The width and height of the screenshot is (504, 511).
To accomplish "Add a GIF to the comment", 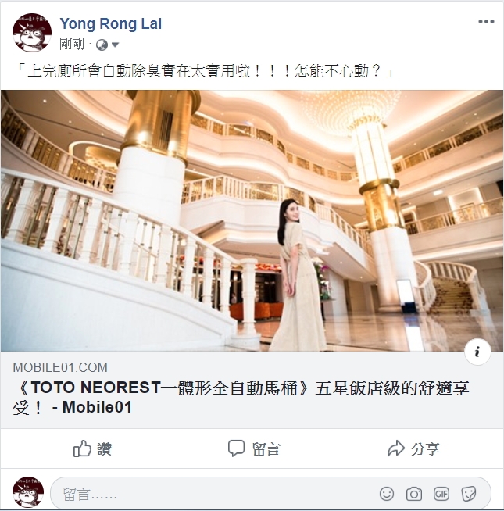I will tap(441, 494).
